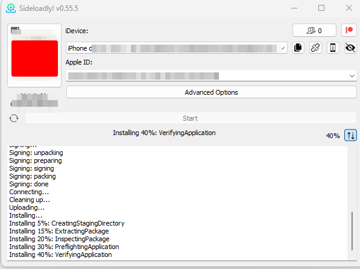Click the log panel vertical scrollbar

click(x=352, y=230)
